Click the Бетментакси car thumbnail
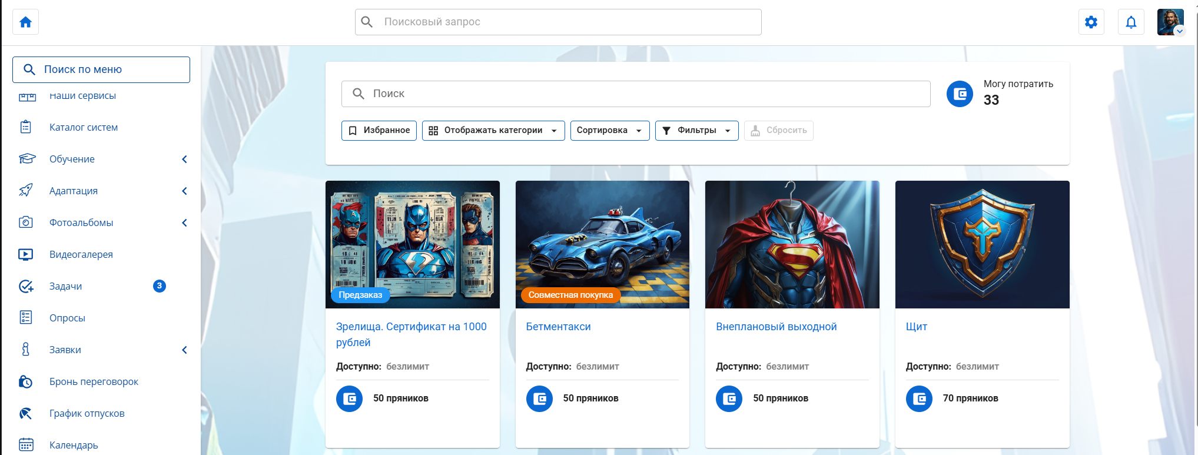 pos(602,244)
